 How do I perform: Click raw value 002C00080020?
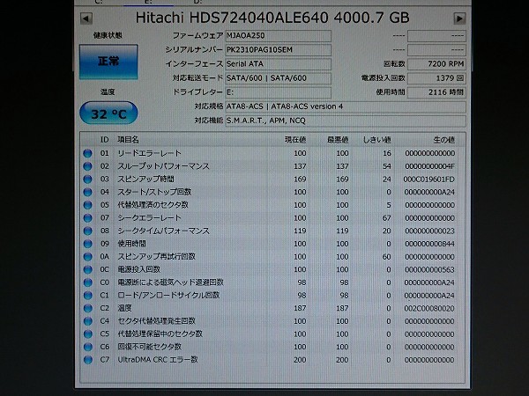coord(428,309)
